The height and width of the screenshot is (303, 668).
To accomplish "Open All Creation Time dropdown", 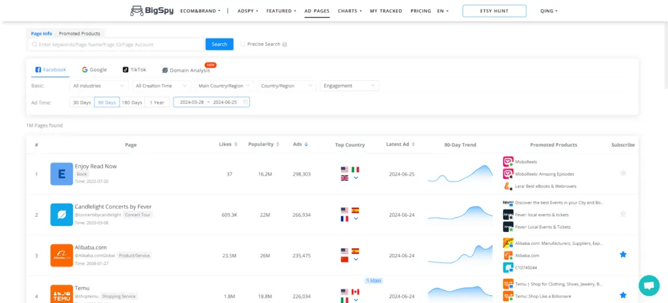I will pyautogui.click(x=162, y=86).
